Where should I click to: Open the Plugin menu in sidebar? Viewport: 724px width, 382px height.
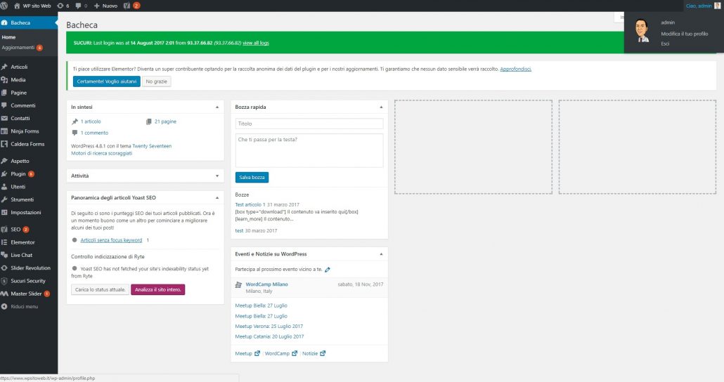[x=18, y=173]
